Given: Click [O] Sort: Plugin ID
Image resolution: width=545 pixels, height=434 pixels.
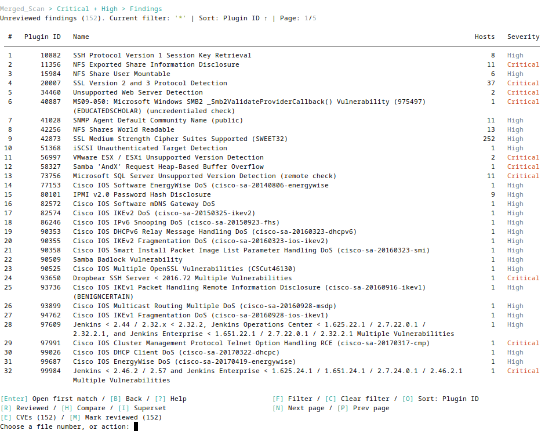Looking at the screenshot, I should (x=441, y=399).
